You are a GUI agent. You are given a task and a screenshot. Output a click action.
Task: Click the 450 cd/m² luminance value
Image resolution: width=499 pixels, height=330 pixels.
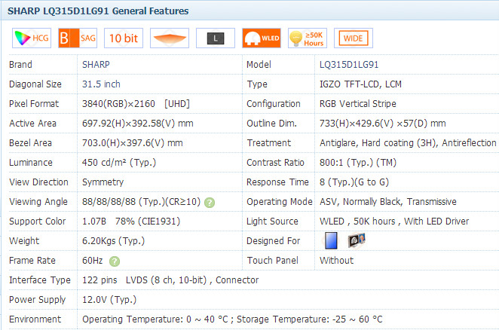tap(119, 163)
